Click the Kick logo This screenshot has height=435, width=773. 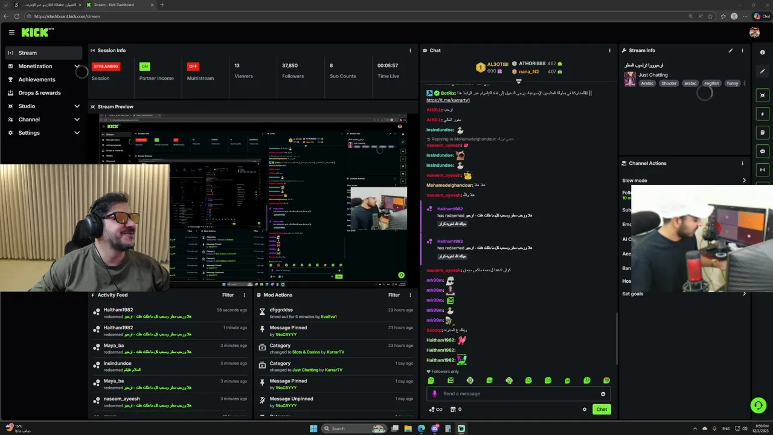(x=37, y=33)
